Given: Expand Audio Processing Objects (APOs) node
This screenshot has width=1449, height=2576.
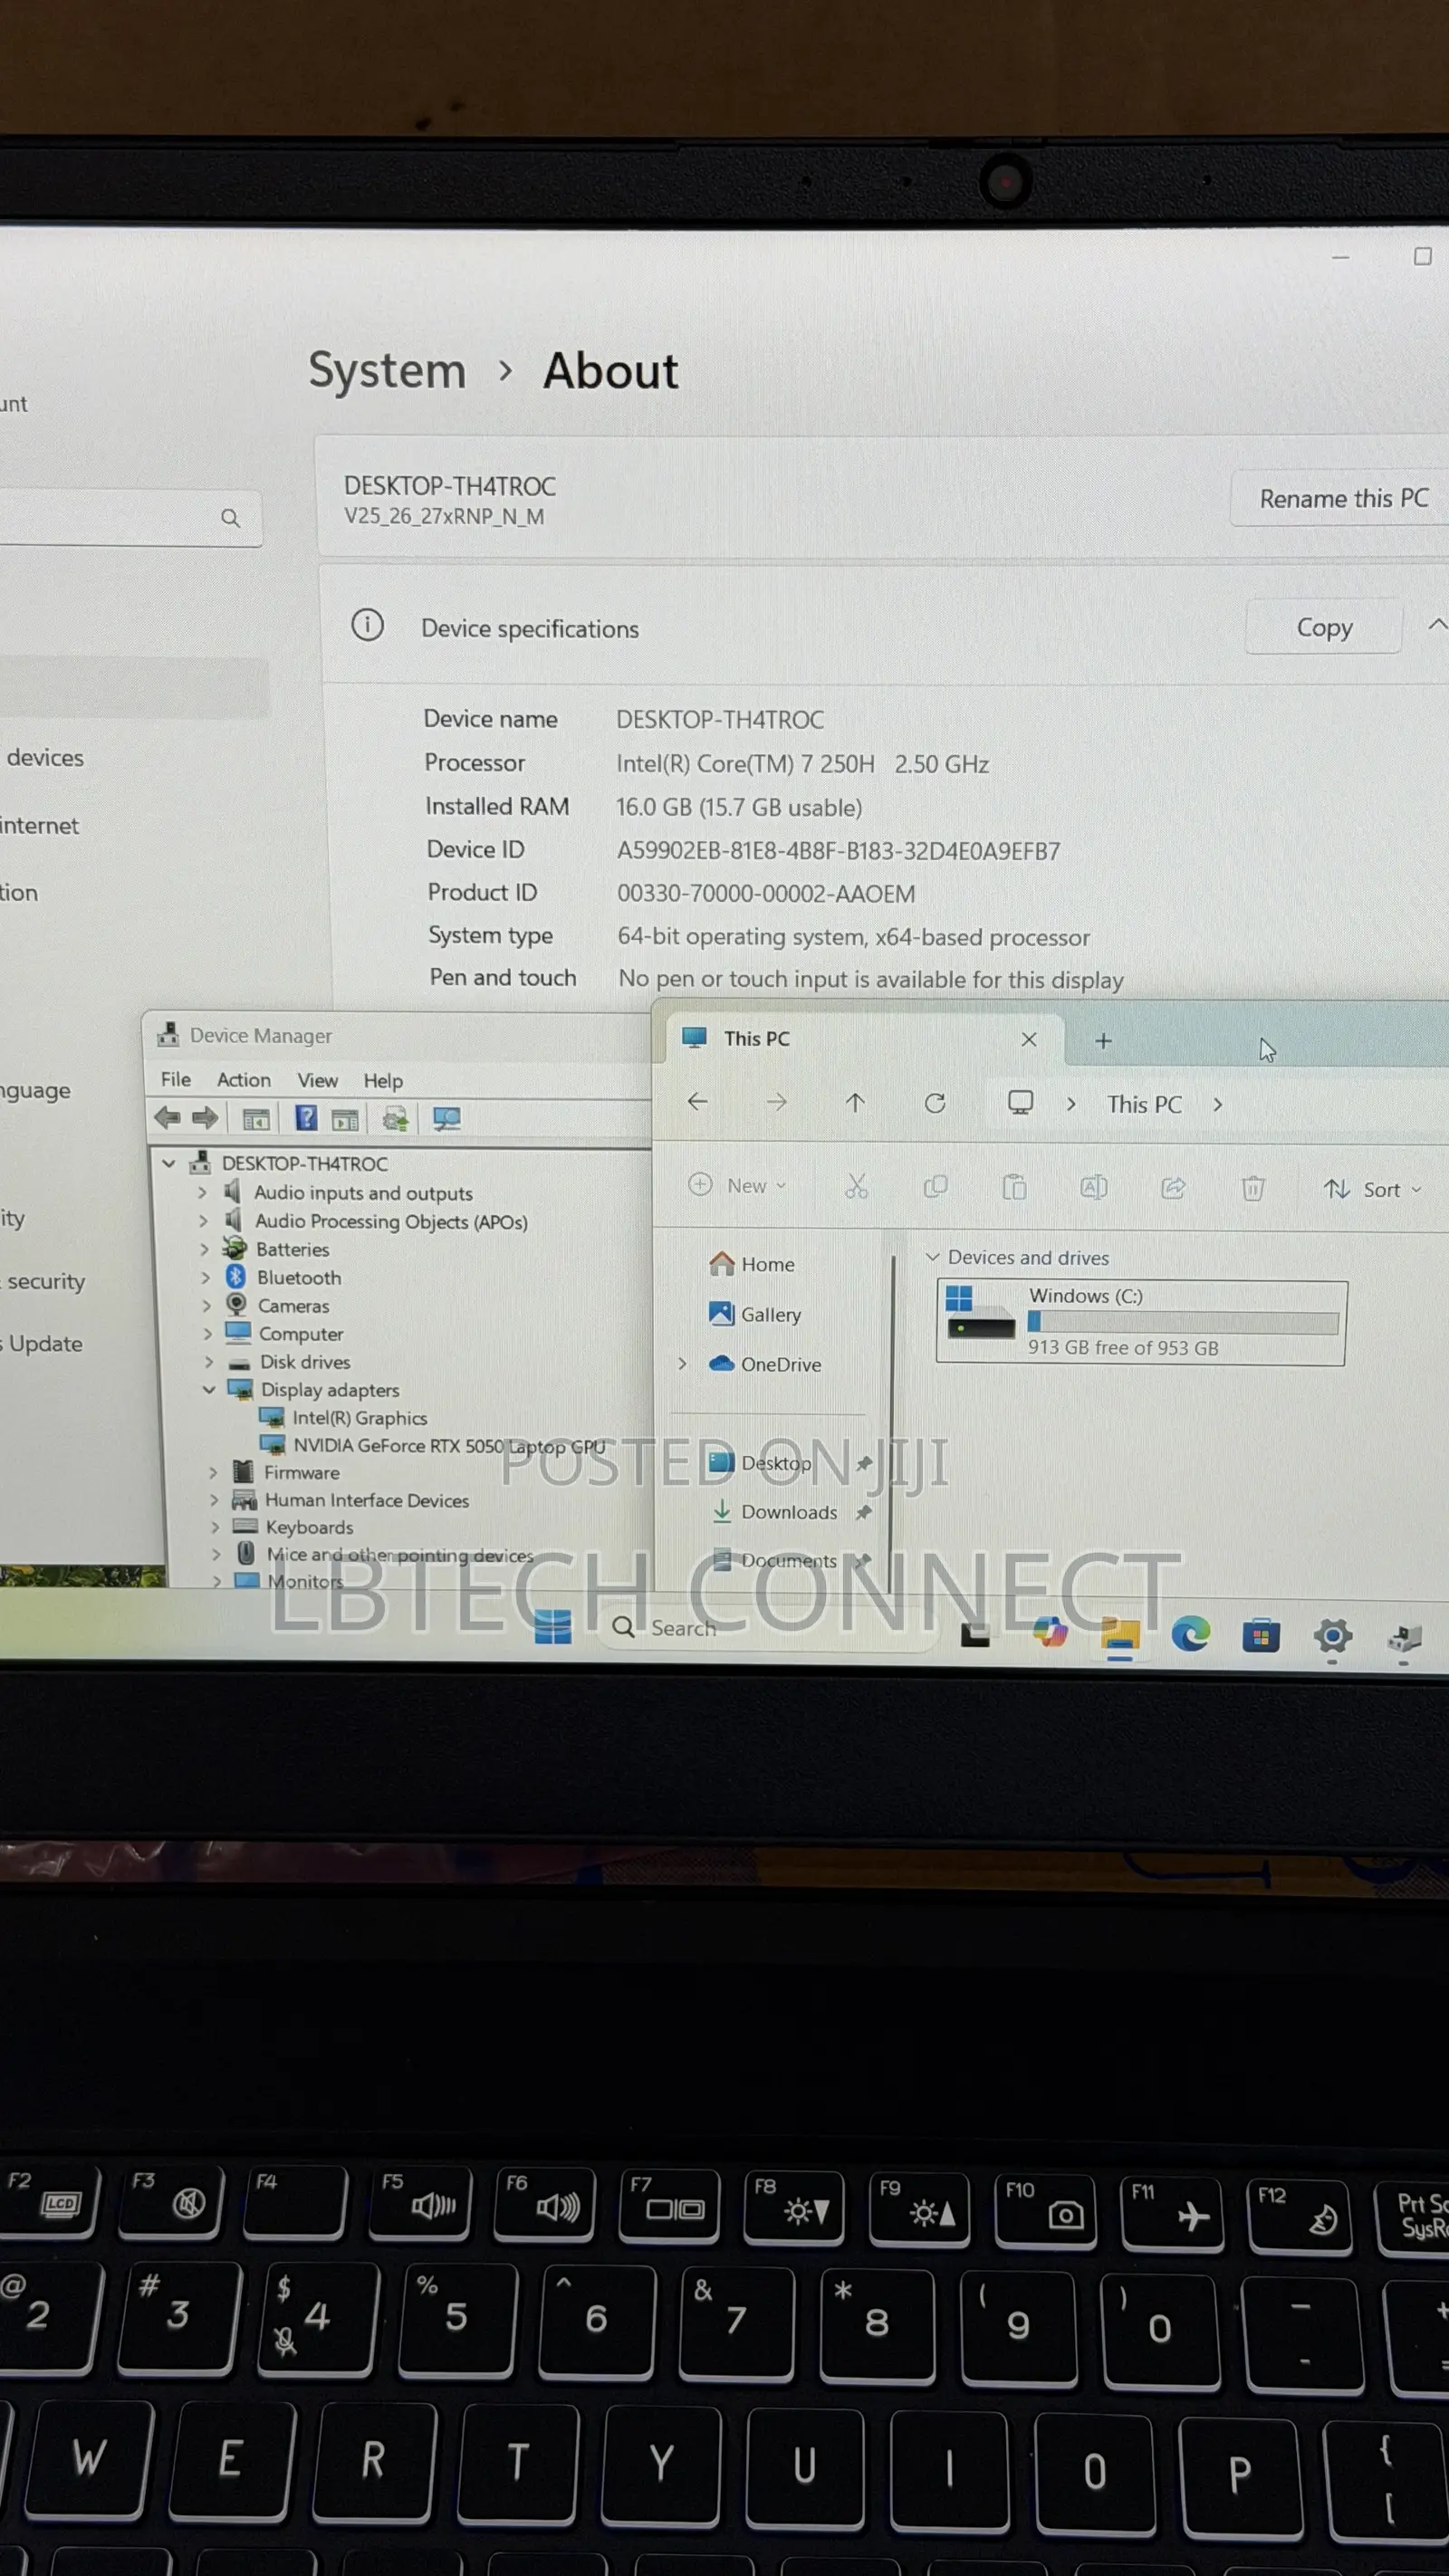Looking at the screenshot, I should pyautogui.click(x=203, y=1220).
